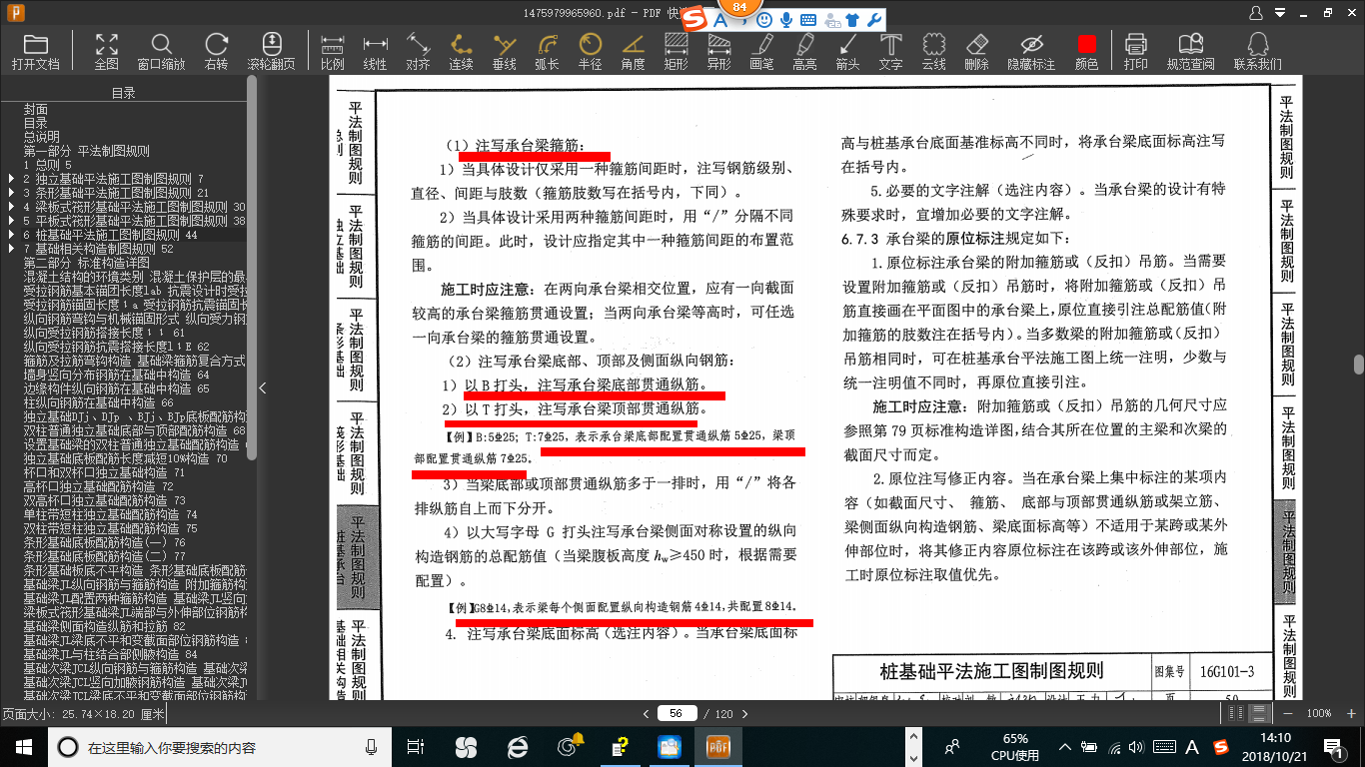Select the 对齐 aligned measurement tool

[418, 52]
